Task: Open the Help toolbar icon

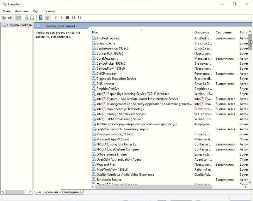Action: pos(41,18)
